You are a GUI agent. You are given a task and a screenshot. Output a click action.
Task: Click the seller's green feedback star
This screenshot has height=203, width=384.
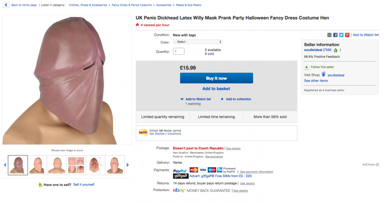pos(336,50)
